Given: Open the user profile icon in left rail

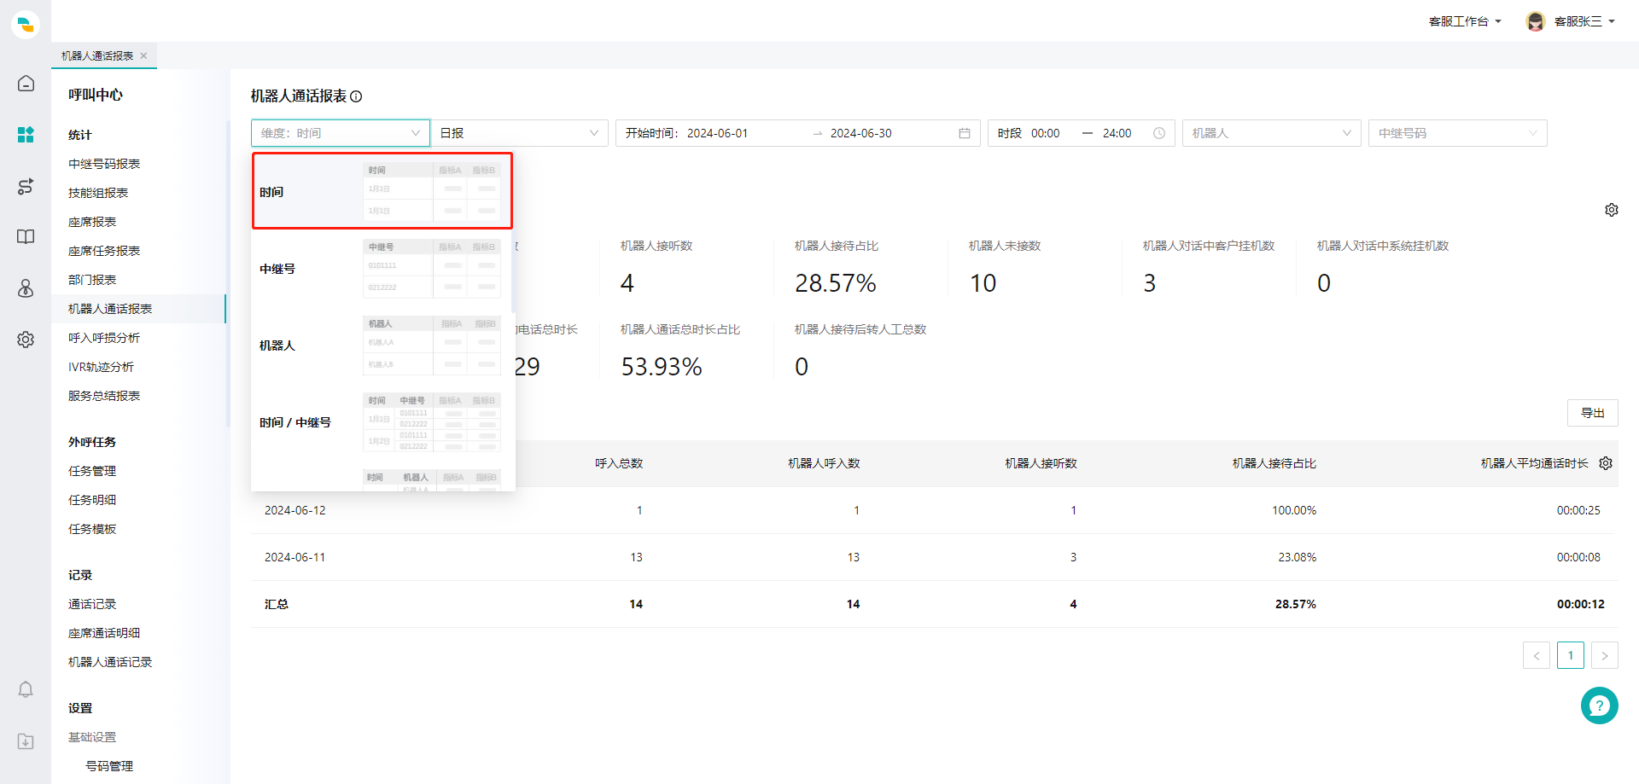Looking at the screenshot, I should [x=26, y=288].
